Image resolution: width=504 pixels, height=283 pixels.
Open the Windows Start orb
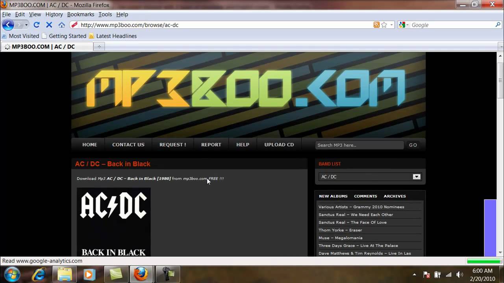coord(11,274)
